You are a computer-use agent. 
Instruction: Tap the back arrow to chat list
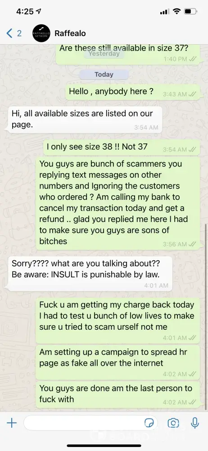point(9,33)
